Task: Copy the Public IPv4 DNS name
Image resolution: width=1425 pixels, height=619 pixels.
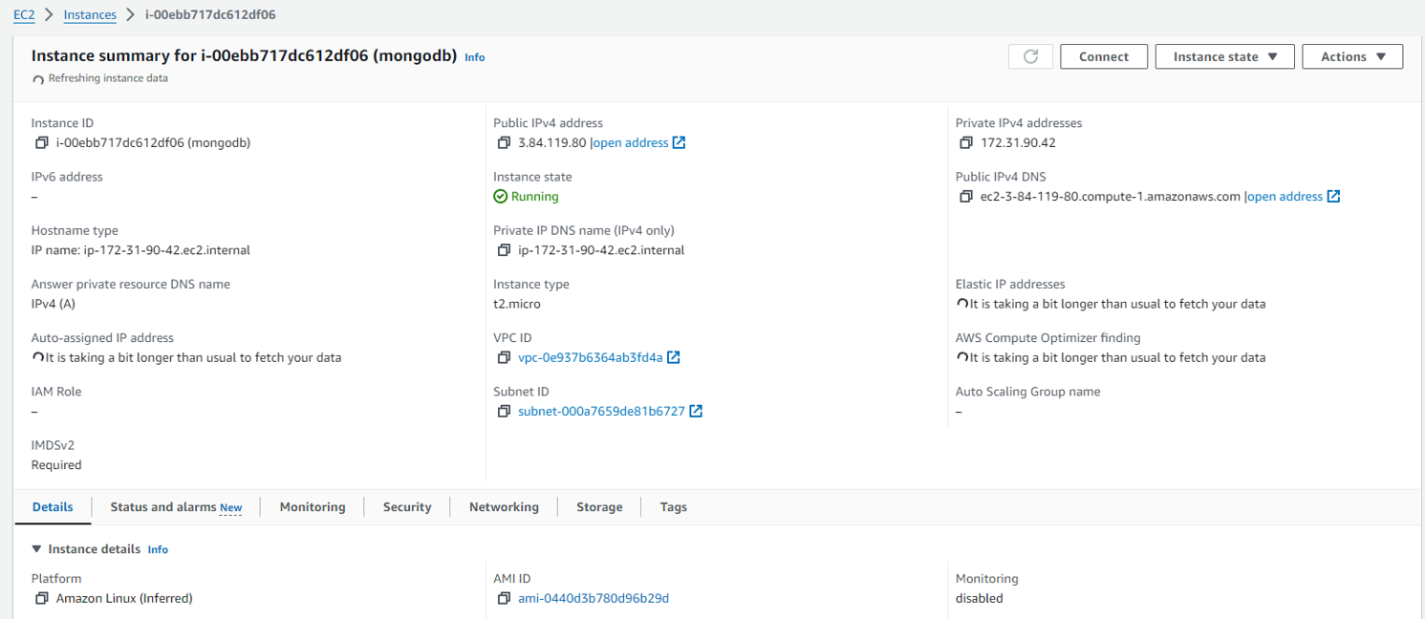Action: [966, 197]
